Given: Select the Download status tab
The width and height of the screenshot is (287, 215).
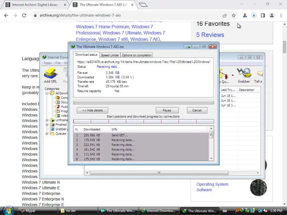Looking at the screenshot, I should click(86, 55).
